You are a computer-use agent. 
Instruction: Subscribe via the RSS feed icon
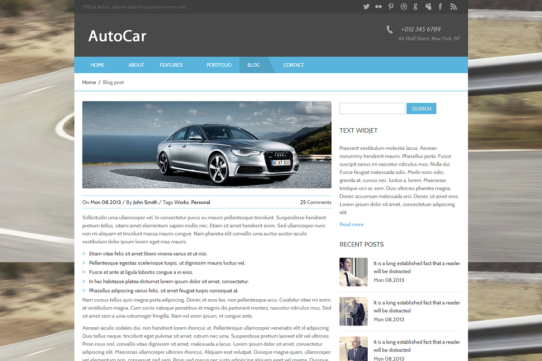point(453,6)
